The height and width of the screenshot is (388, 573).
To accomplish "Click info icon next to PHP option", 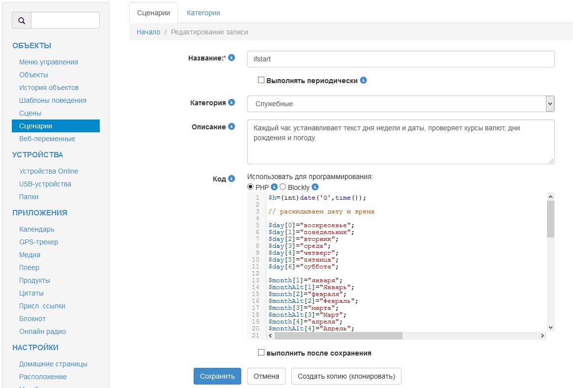I will pos(275,187).
